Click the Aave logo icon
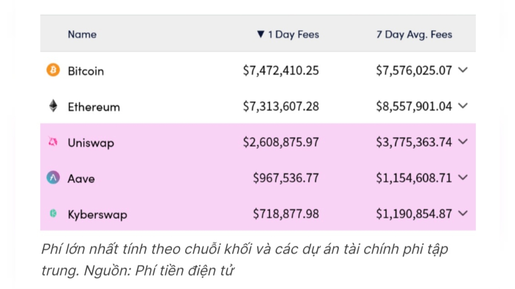 pyautogui.click(x=53, y=178)
